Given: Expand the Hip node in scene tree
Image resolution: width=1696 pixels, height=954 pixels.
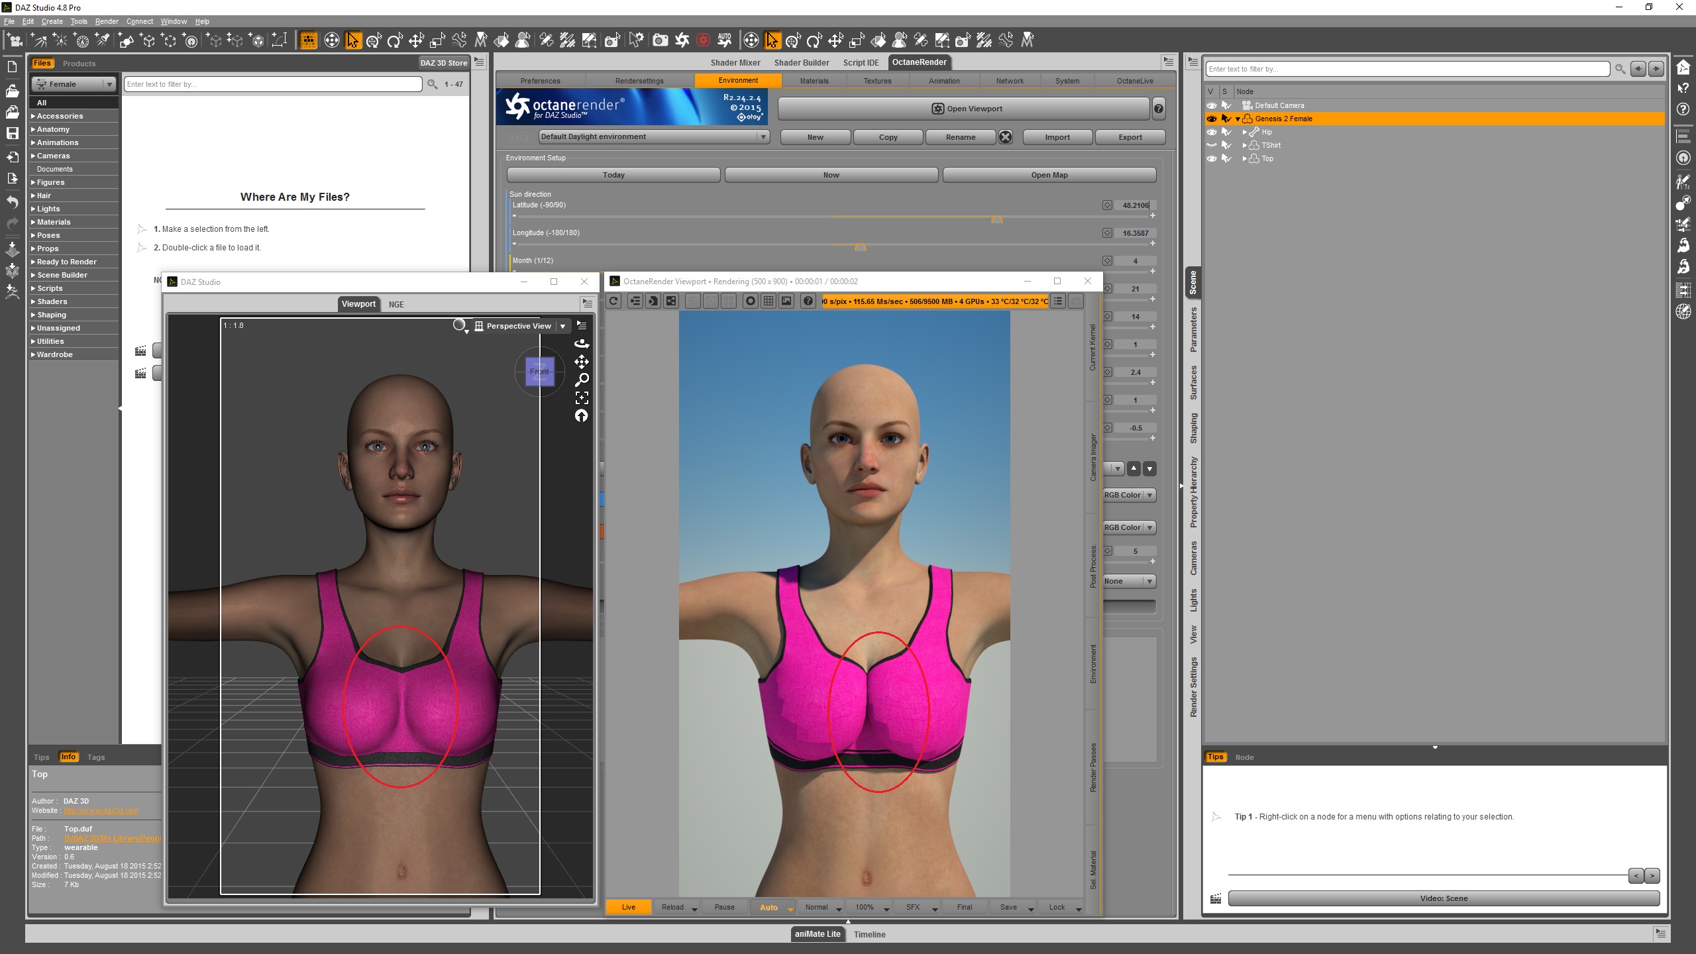Looking at the screenshot, I should tap(1245, 132).
